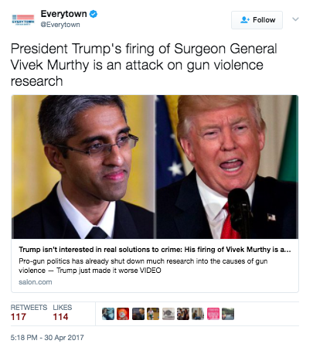Screen dimensions: 313x344
Task: Click the blue verified badge beside Everytown
Action: coord(94,14)
